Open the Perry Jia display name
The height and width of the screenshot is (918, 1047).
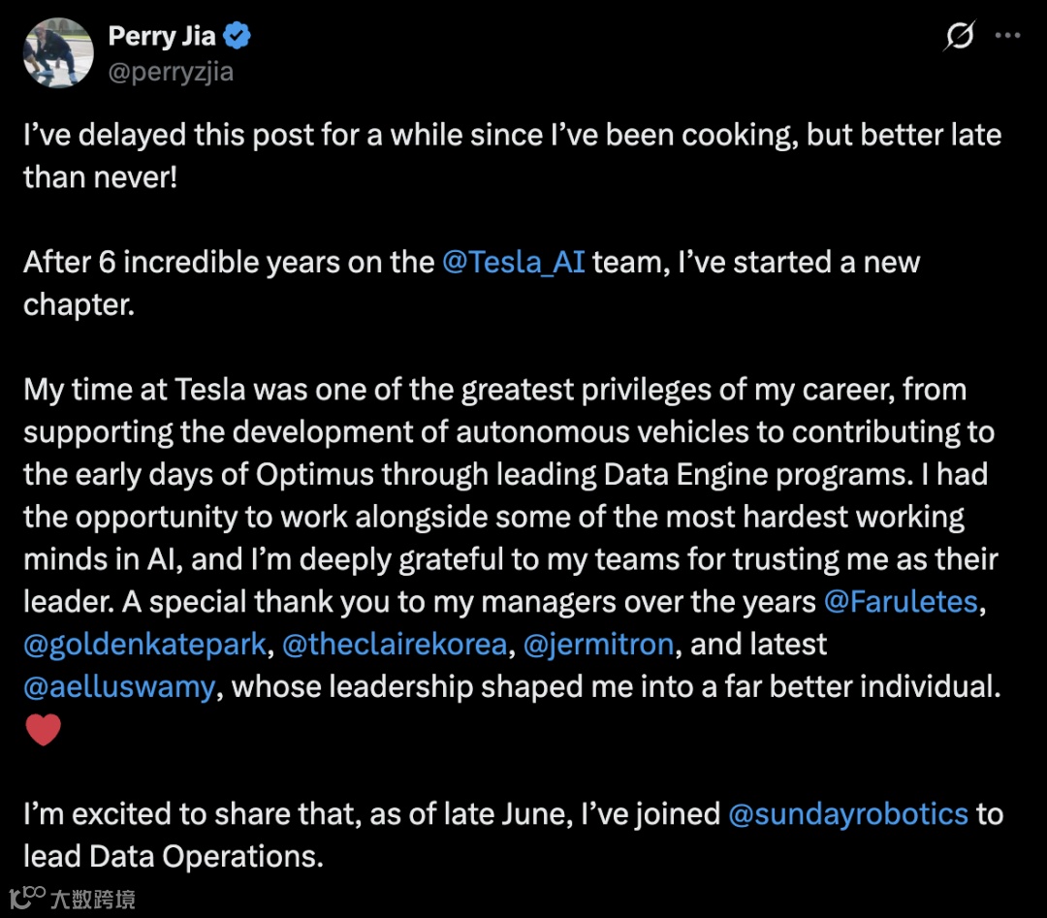point(161,37)
